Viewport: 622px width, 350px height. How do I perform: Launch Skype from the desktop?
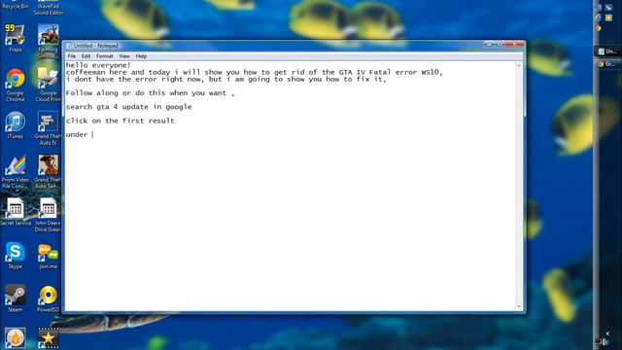[16, 255]
